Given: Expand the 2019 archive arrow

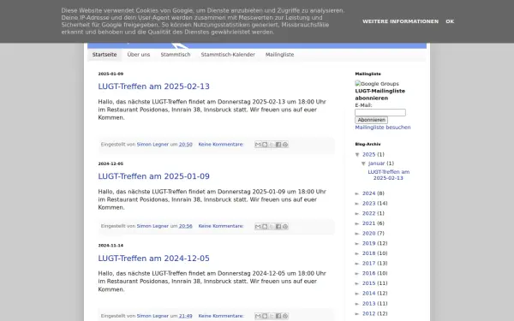Looking at the screenshot, I should coord(357,244).
